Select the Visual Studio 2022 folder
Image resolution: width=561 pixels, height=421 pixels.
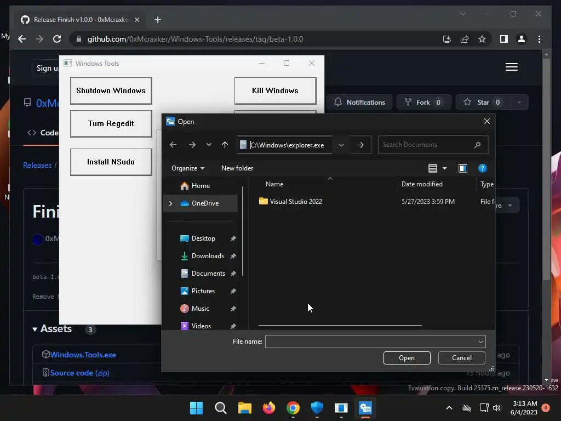pos(296,202)
